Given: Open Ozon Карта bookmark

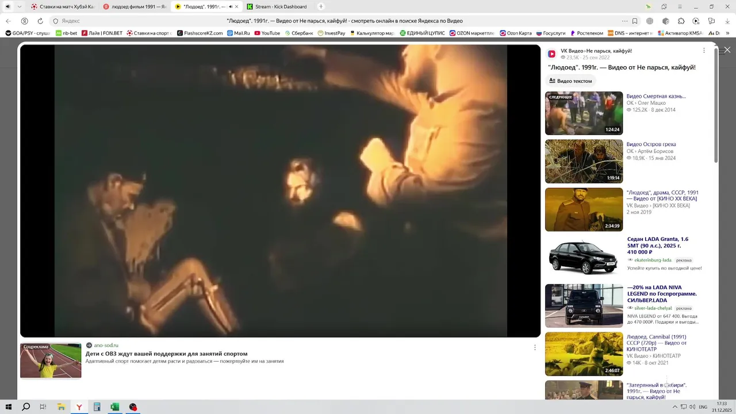Looking at the screenshot, I should coord(516,33).
